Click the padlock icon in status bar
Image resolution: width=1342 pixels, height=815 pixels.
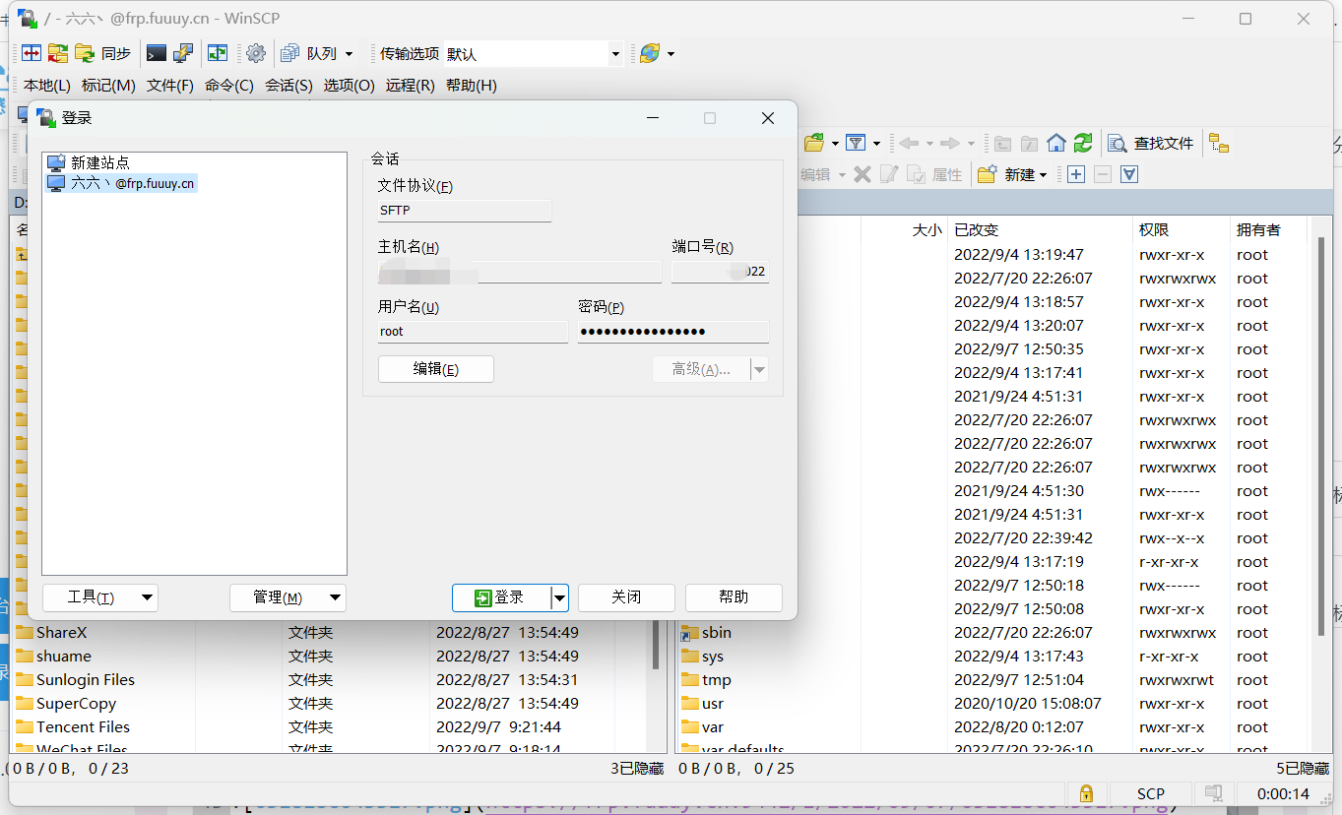[1086, 793]
